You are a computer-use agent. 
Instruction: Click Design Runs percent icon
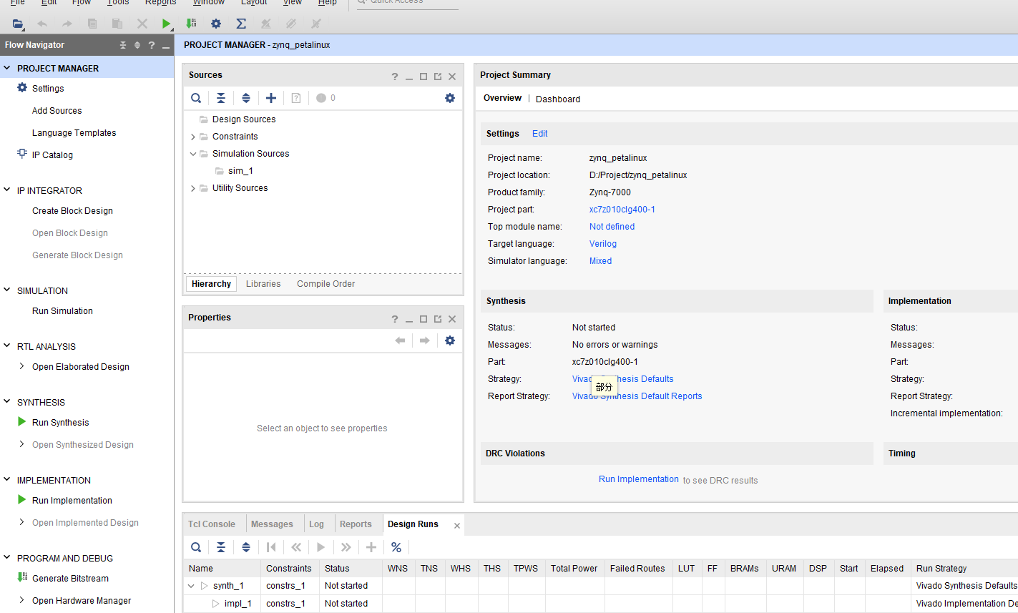(396, 547)
